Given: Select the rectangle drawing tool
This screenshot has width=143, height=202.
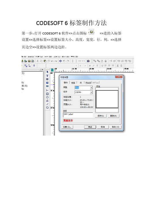Looking at the screenshot, I should (47, 94).
